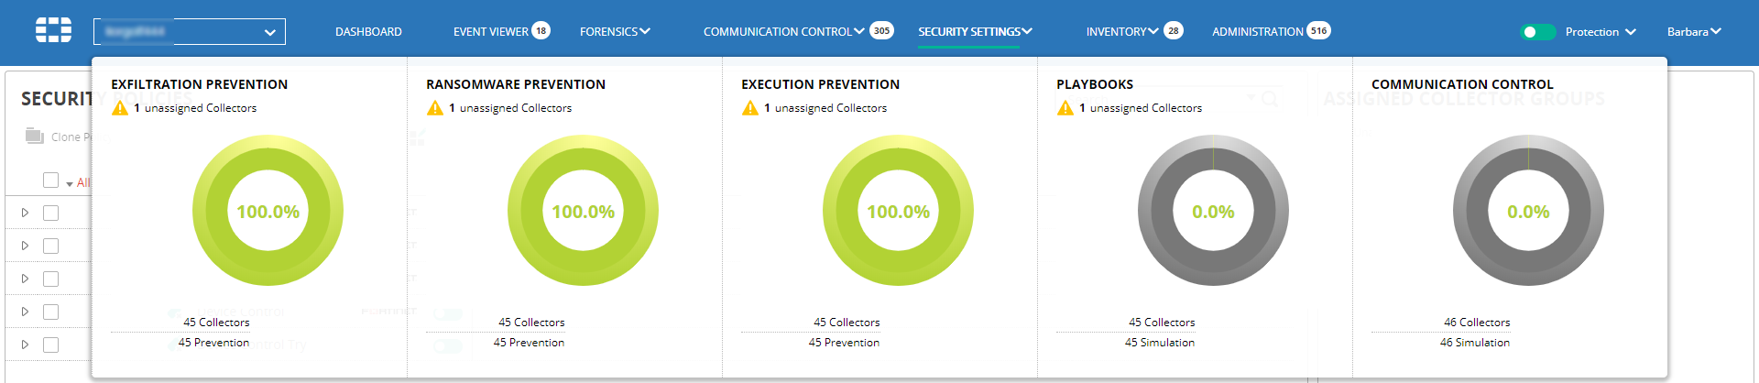Open the organization selector dropdown
Viewport: 1759px width, 383px height.
coord(190,32)
